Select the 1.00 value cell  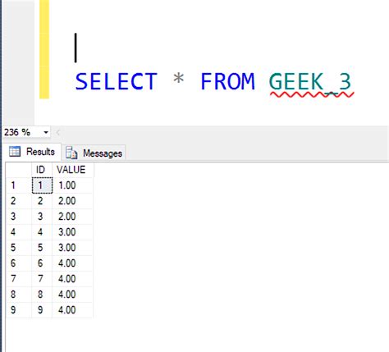[x=72, y=185]
